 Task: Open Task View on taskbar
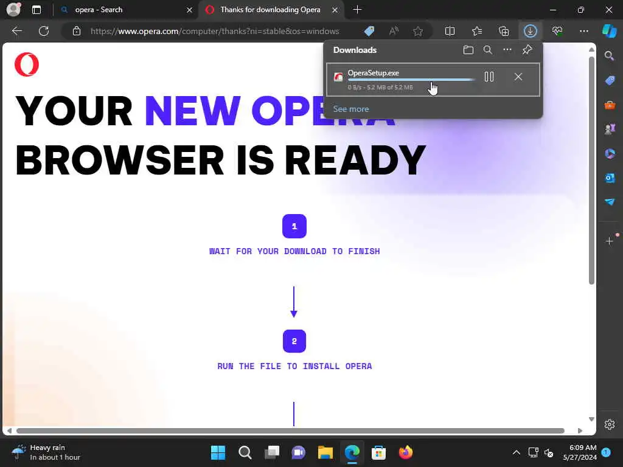272,452
